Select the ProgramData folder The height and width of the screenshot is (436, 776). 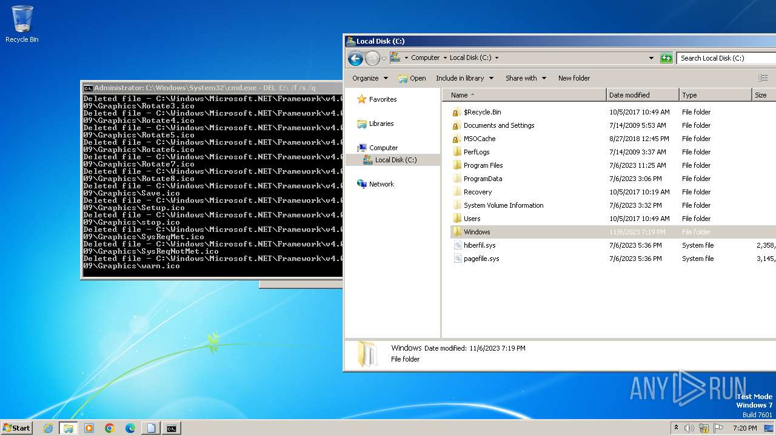click(x=477, y=179)
